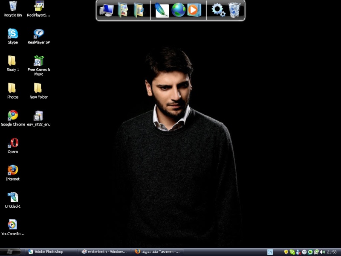Viewport: 341px width, 256px height.
Task: Open the EN language bar selector
Action: click(x=270, y=252)
